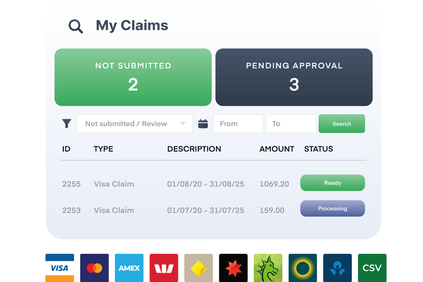The height and width of the screenshot is (282, 423).
Task: Open the calendar date picker icon
Action: (x=203, y=124)
